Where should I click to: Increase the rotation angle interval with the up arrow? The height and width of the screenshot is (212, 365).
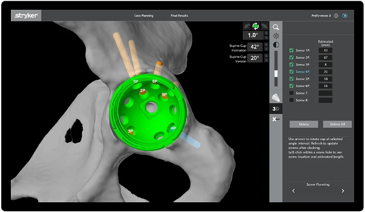pos(266,33)
